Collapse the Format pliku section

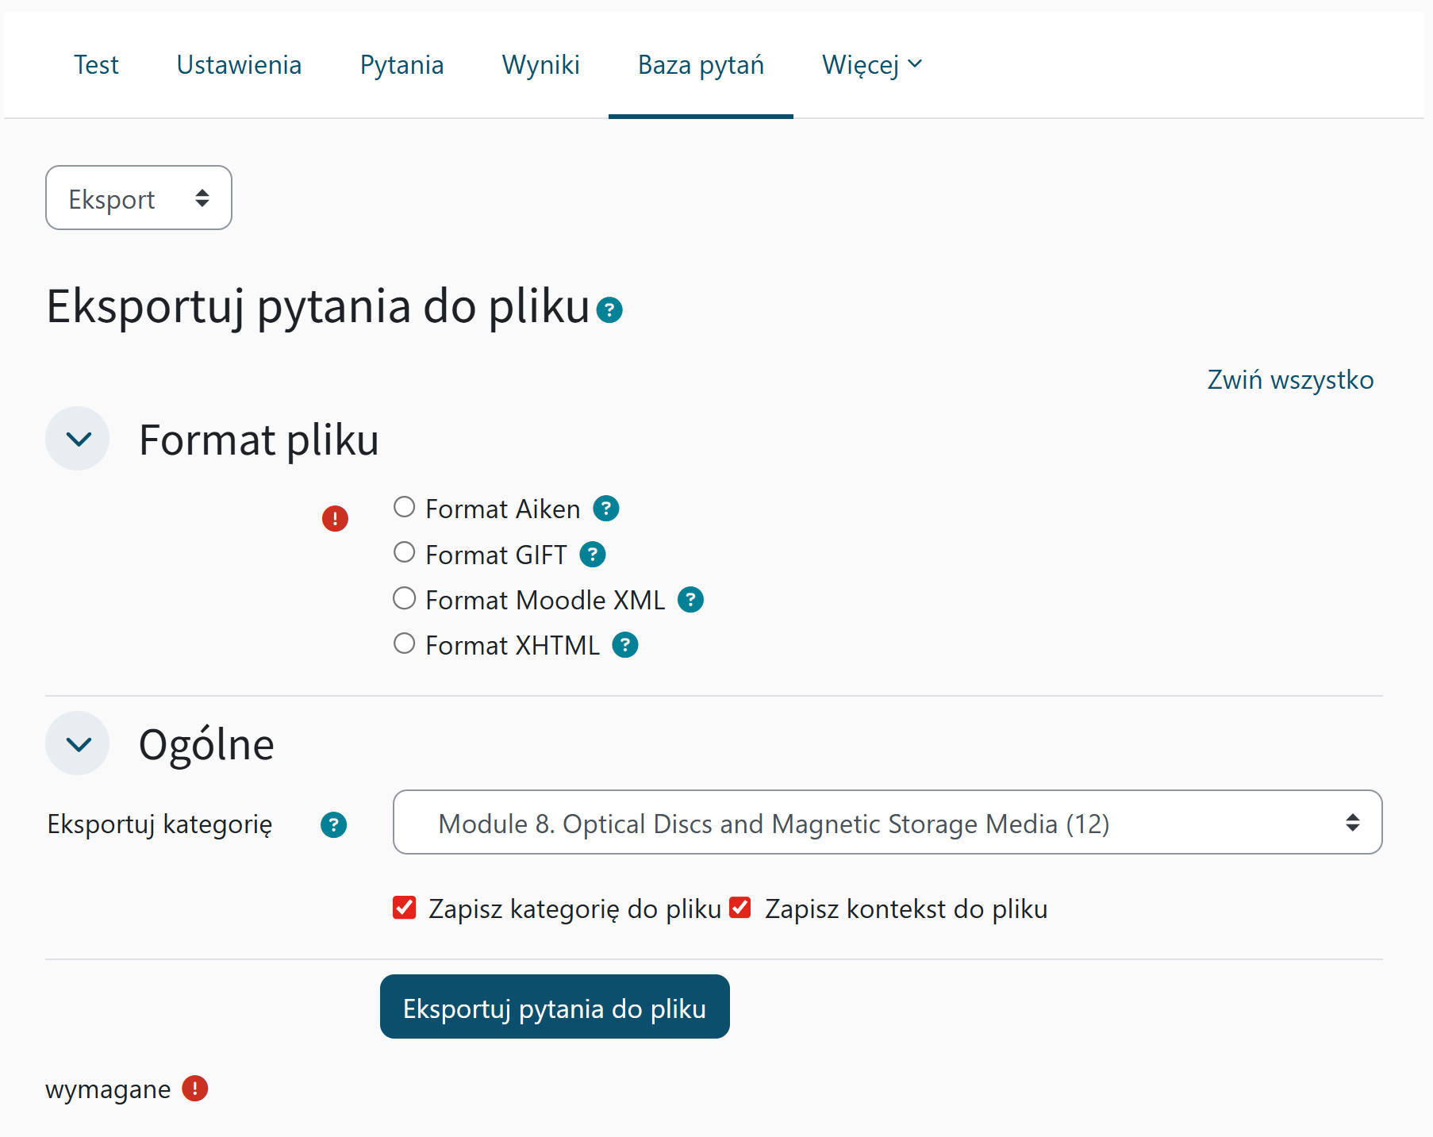pos(77,438)
